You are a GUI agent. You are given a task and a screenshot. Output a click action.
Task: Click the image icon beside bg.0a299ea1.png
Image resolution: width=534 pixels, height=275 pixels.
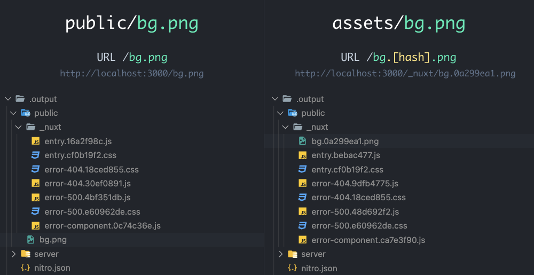(x=302, y=141)
